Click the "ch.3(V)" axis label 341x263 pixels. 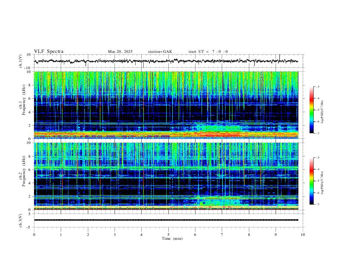click(21, 220)
